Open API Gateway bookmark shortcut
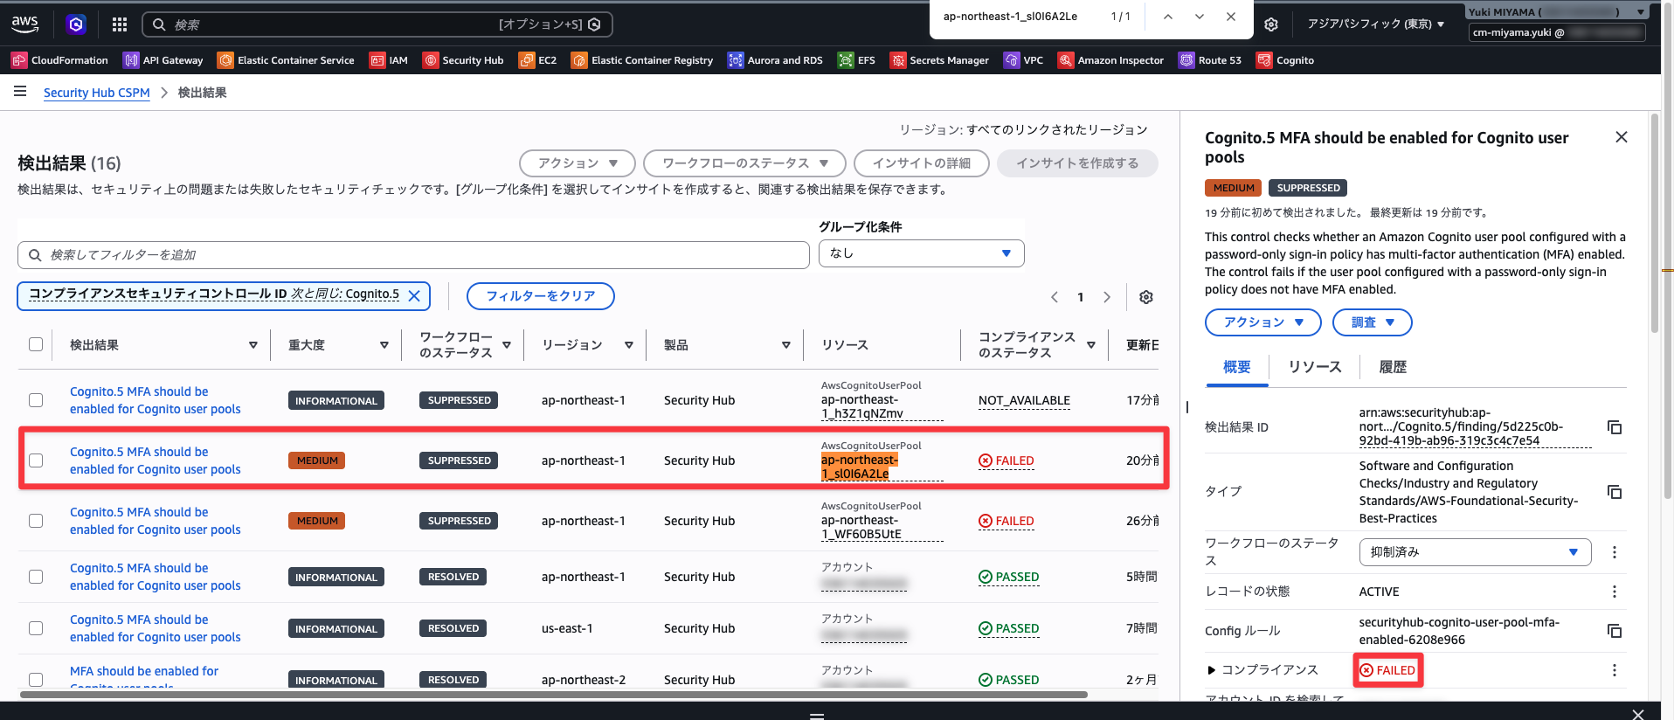 163,60
